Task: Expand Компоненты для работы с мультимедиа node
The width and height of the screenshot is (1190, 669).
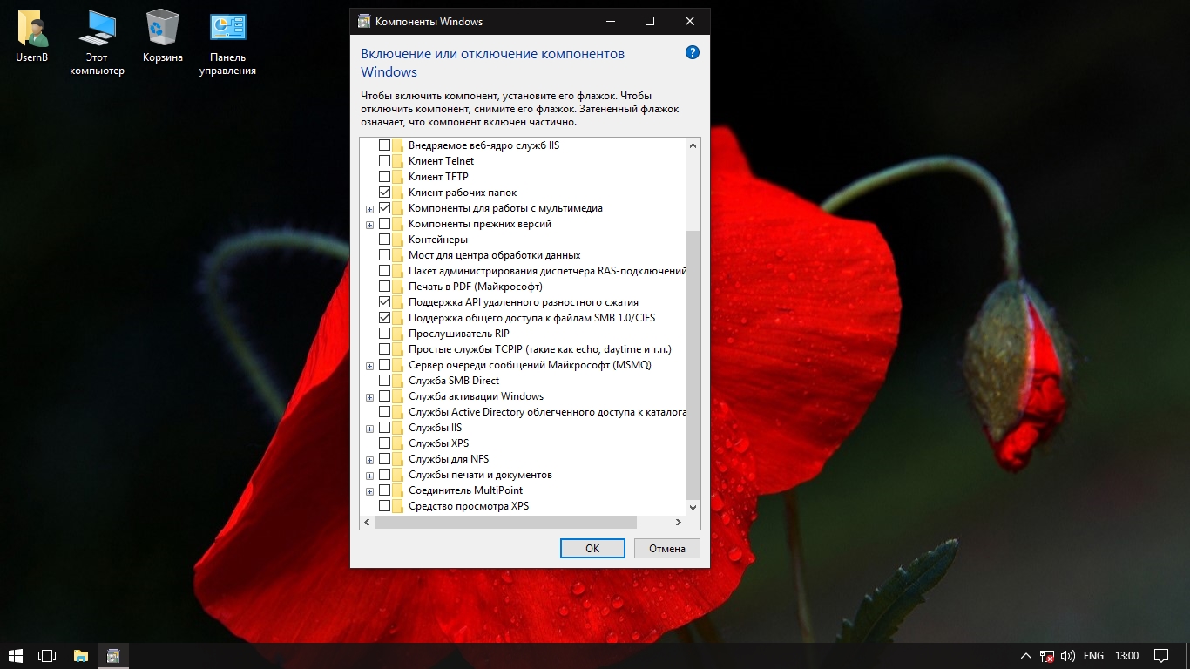Action: [370, 209]
